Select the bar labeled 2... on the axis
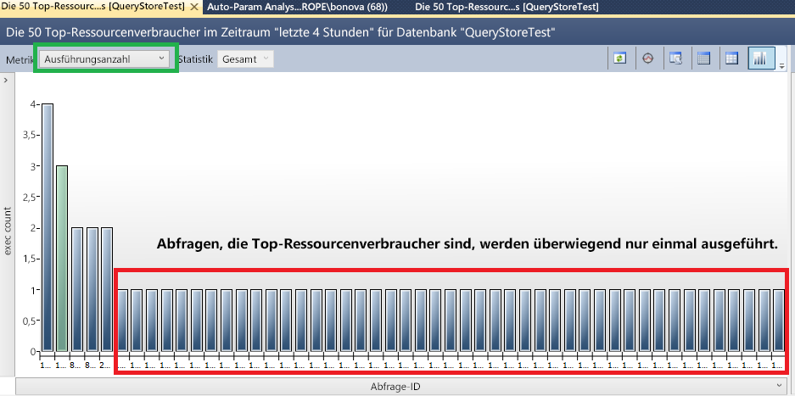 coord(107,289)
